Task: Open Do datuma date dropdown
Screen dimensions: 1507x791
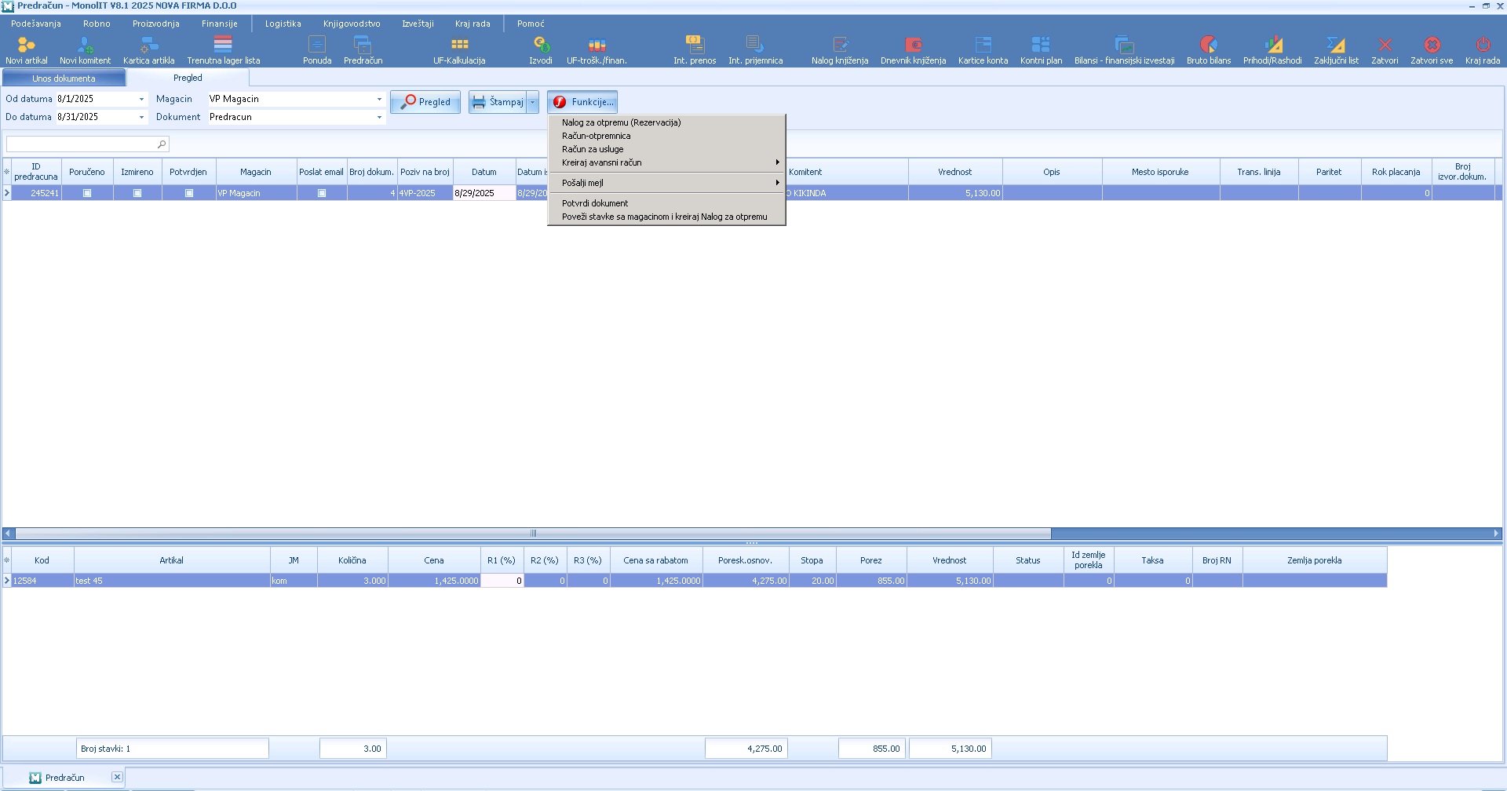Action: [x=141, y=118]
